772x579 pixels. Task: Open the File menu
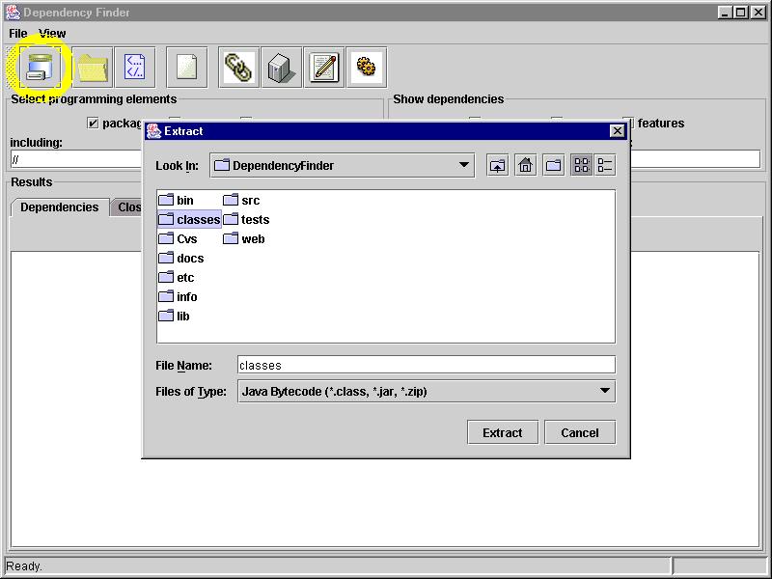18,34
